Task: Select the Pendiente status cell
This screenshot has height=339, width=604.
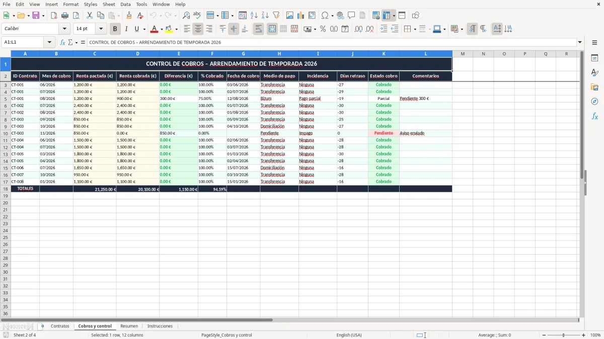Action: (384, 133)
